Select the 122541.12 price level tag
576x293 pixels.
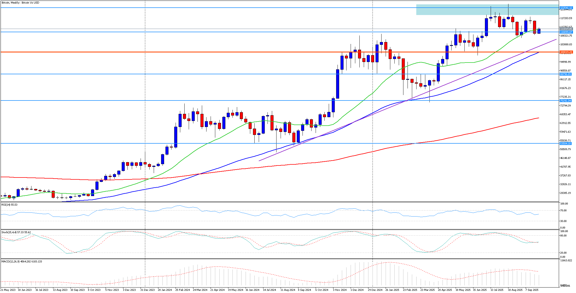click(566, 8)
